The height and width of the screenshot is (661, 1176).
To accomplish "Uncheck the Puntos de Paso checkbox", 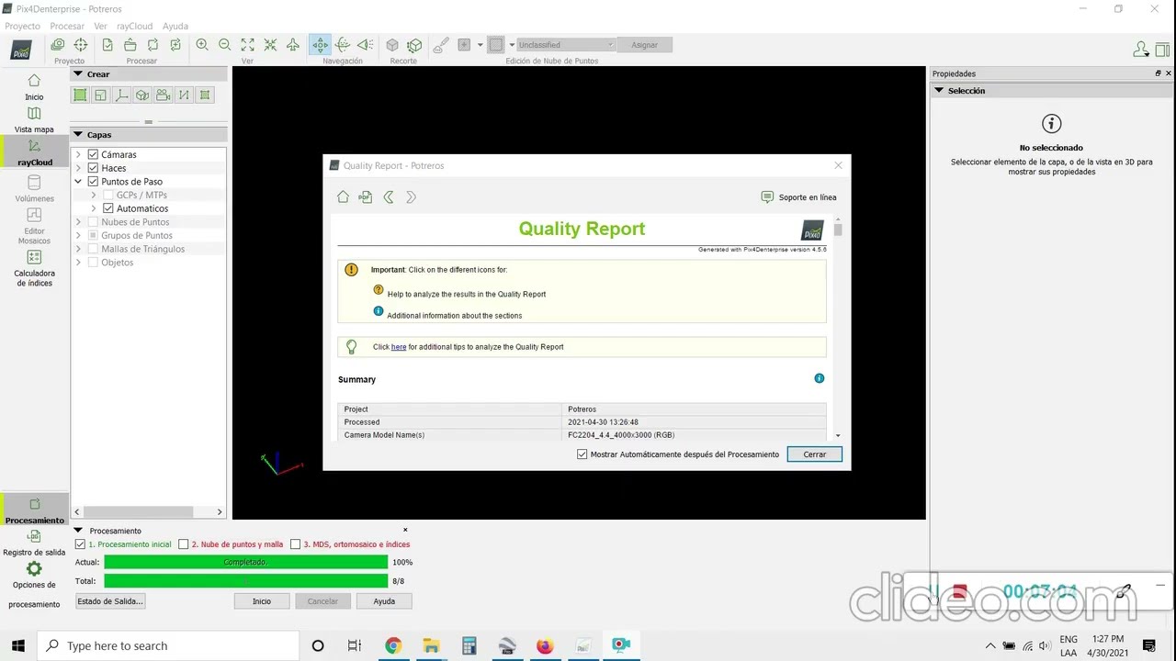I will coord(93,181).
